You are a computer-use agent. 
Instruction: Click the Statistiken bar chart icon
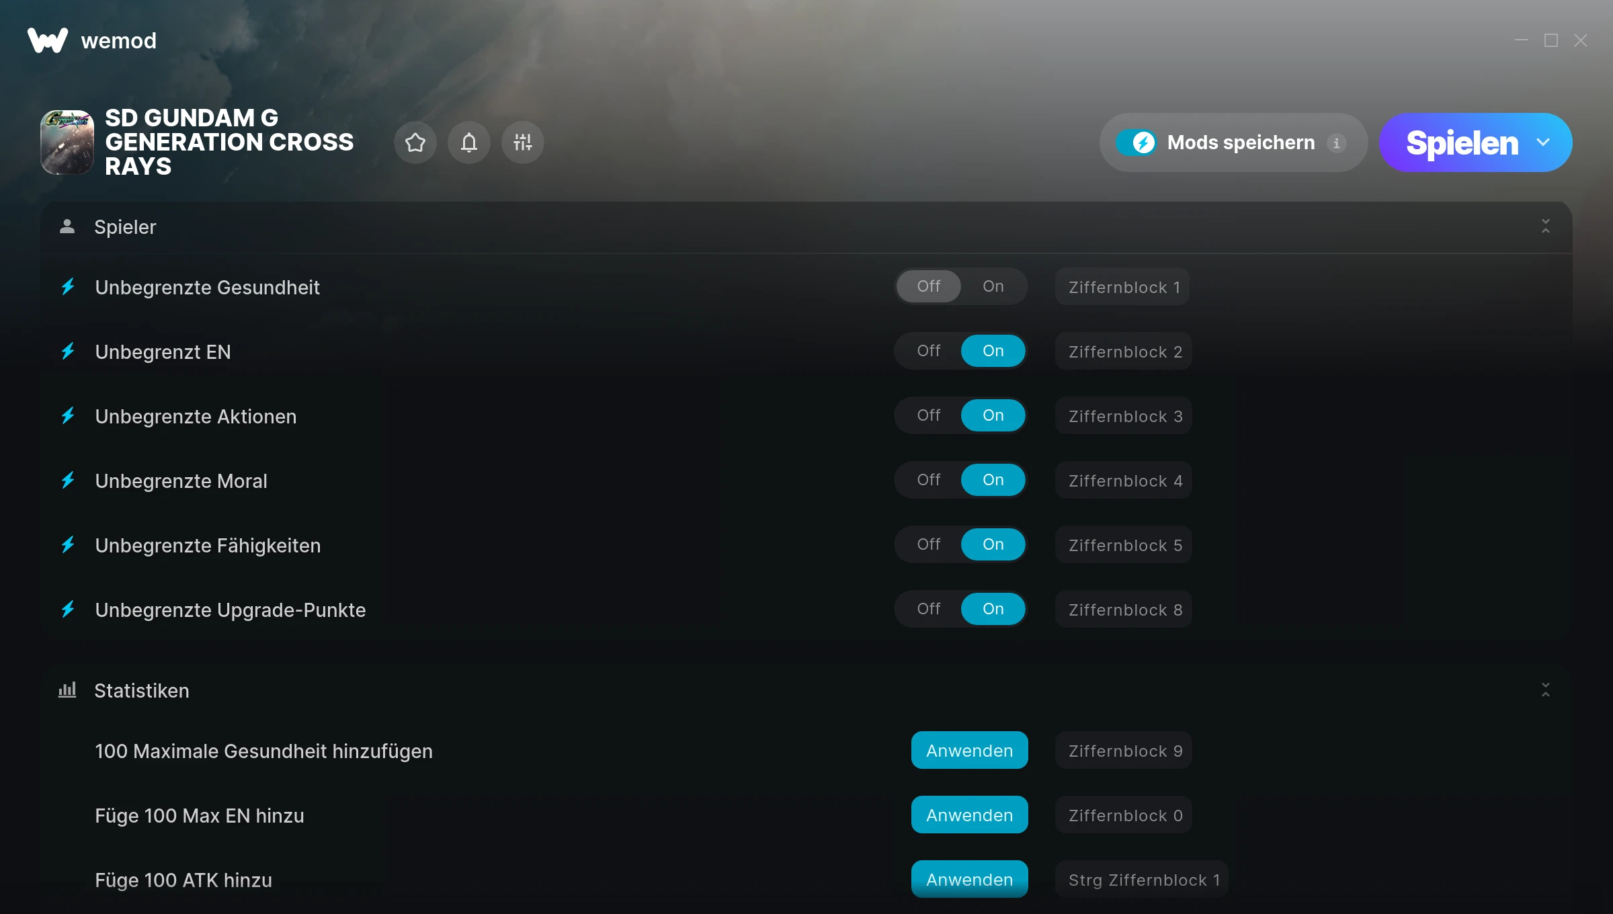click(67, 690)
